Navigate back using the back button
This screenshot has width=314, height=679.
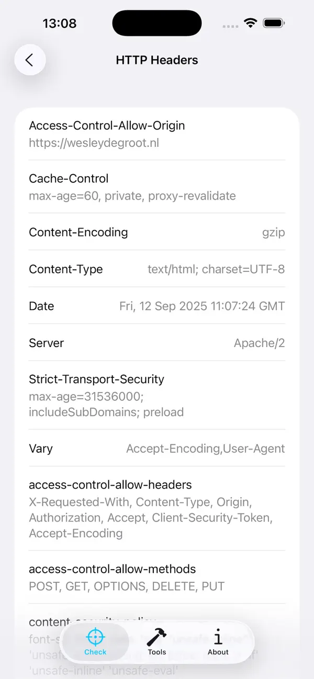[x=30, y=60]
